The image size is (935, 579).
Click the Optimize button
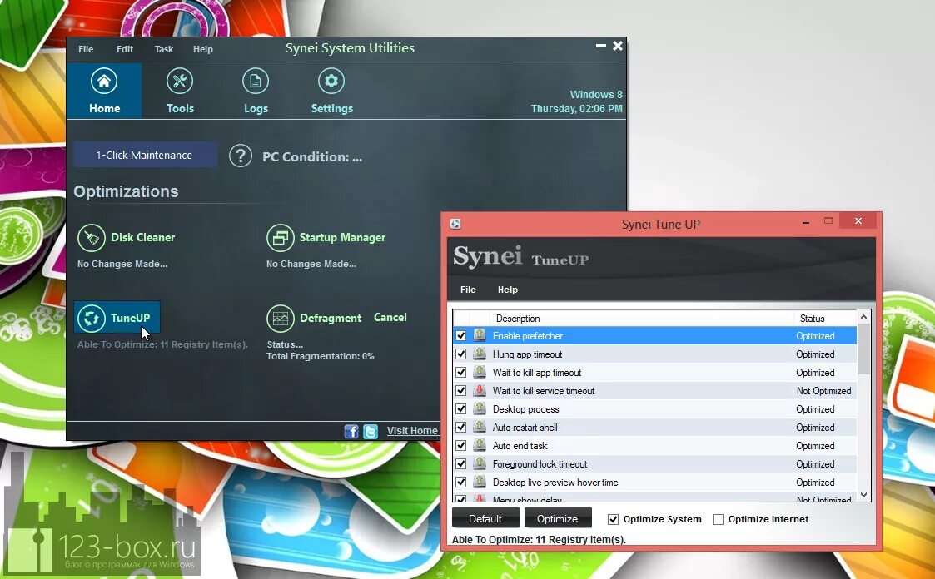[x=558, y=519]
